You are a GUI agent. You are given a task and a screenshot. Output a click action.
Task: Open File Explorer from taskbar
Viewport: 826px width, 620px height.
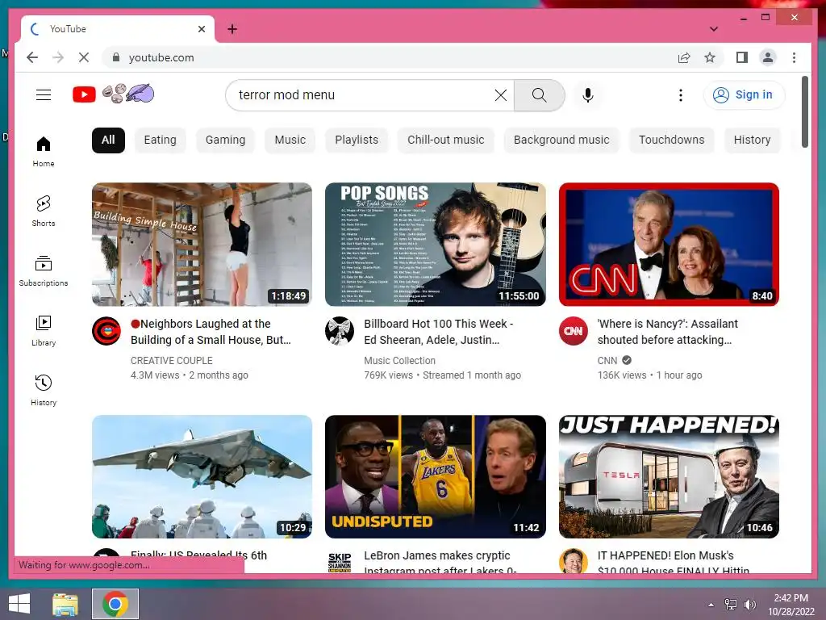[x=65, y=604]
